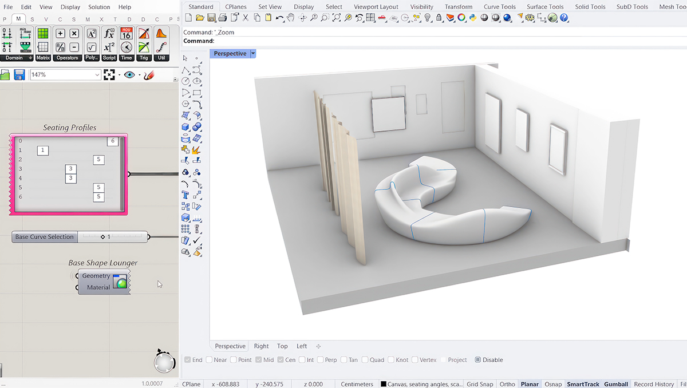Click the Print icon in Standard toolbar
687x388 pixels.
[x=223, y=18]
